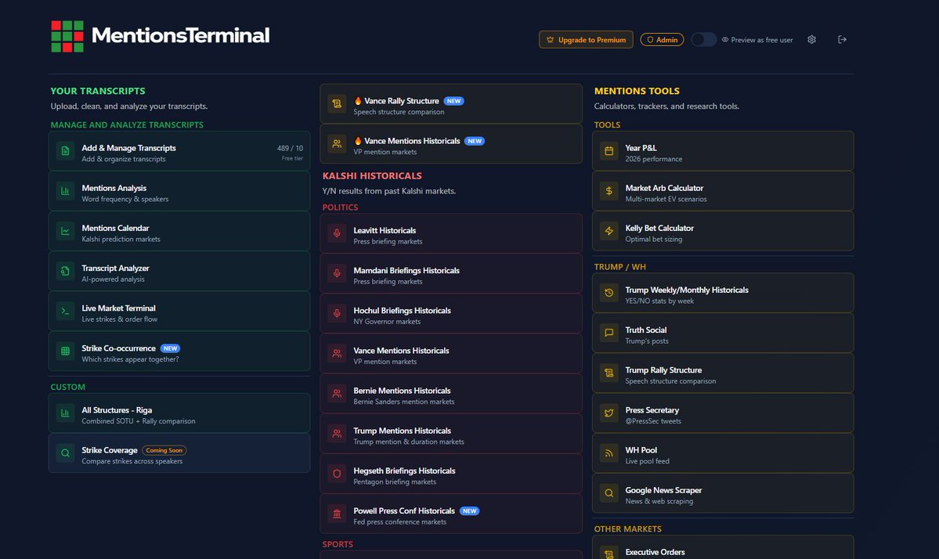Click the terminal prompt icon of Live Market Terminal
Image resolution: width=939 pixels, height=559 pixels.
point(65,312)
